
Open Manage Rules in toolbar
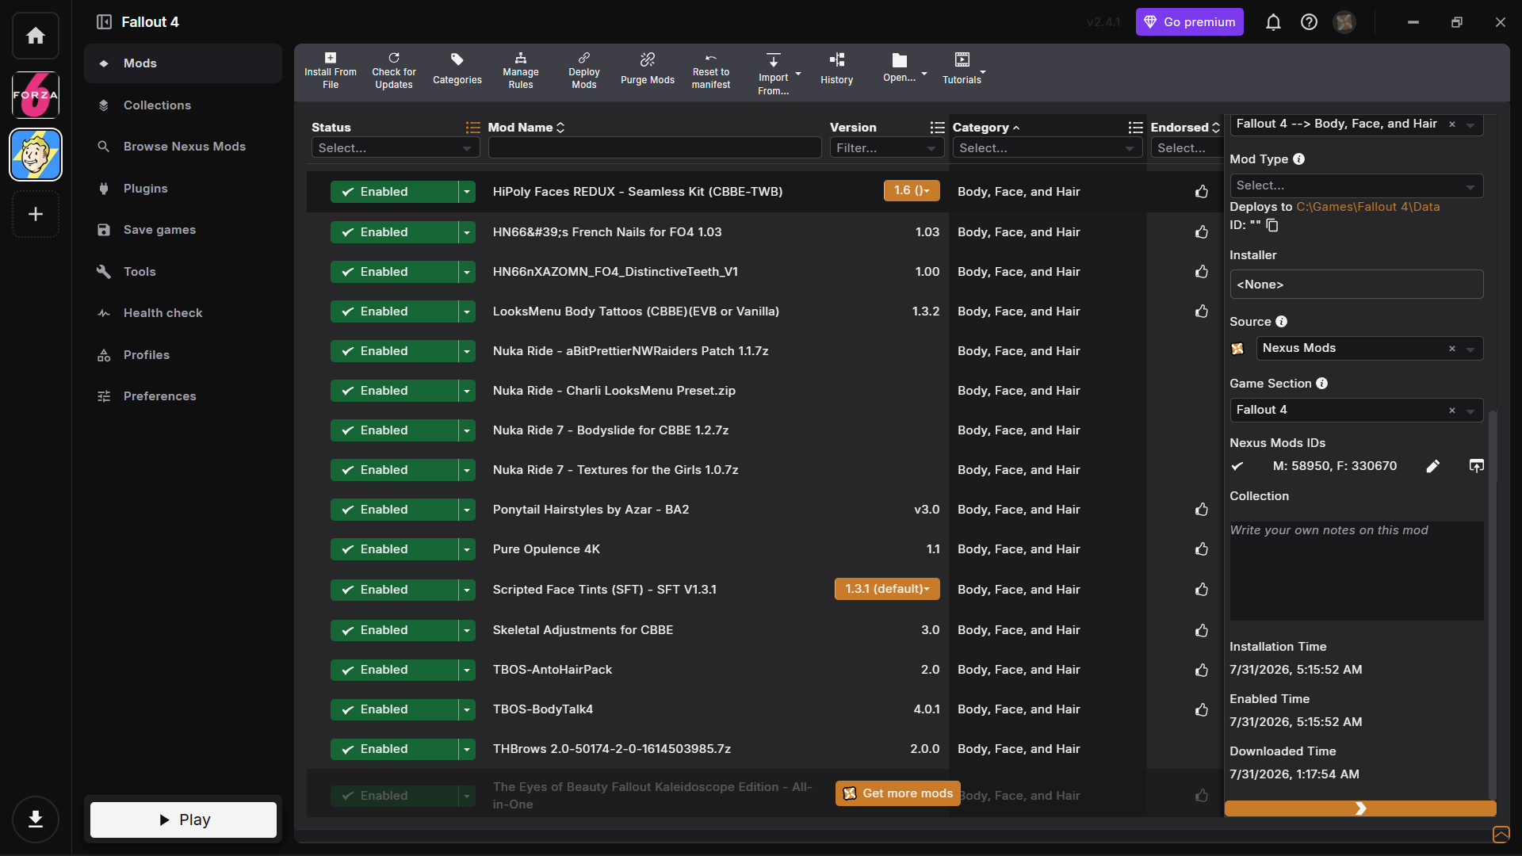click(521, 71)
